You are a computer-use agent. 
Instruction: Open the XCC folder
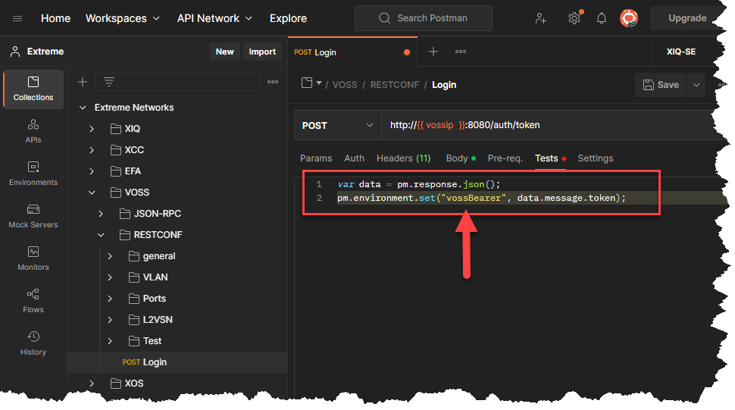134,150
